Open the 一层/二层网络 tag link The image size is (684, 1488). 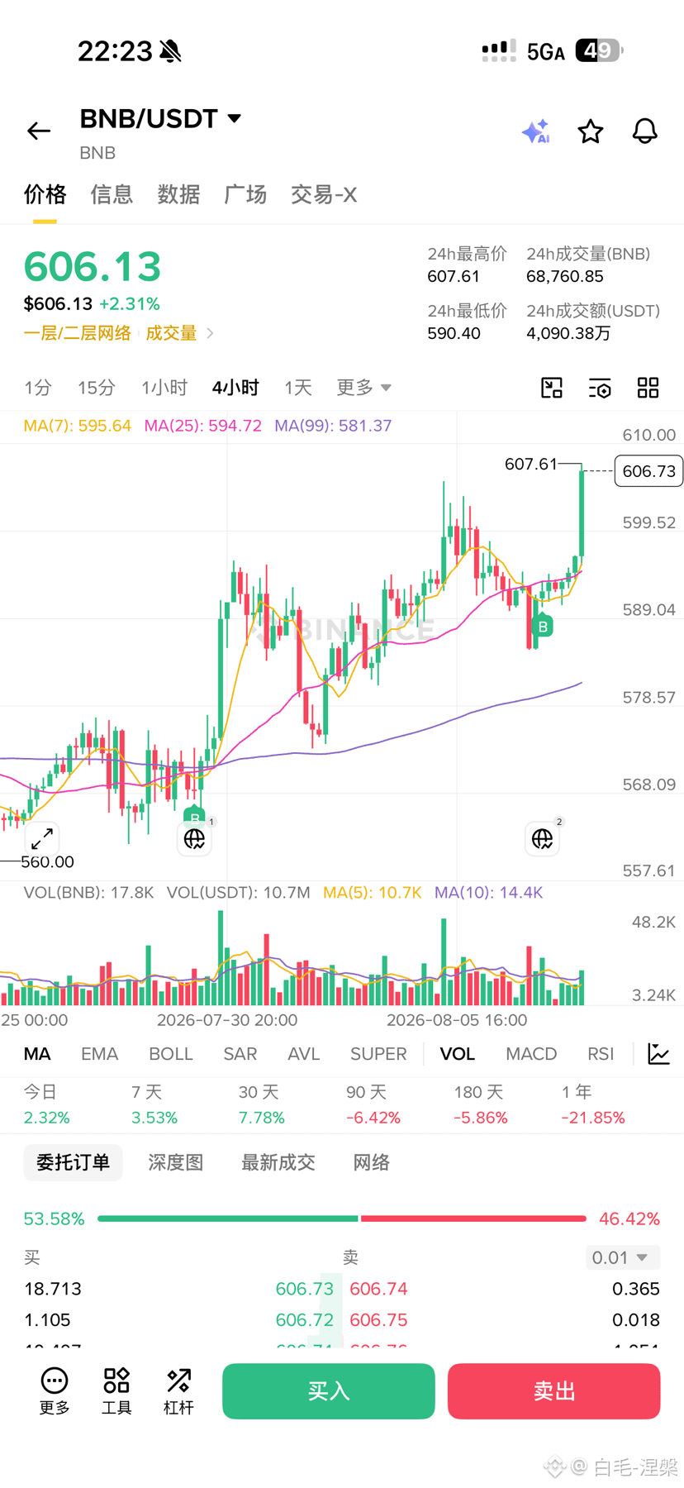[78, 333]
